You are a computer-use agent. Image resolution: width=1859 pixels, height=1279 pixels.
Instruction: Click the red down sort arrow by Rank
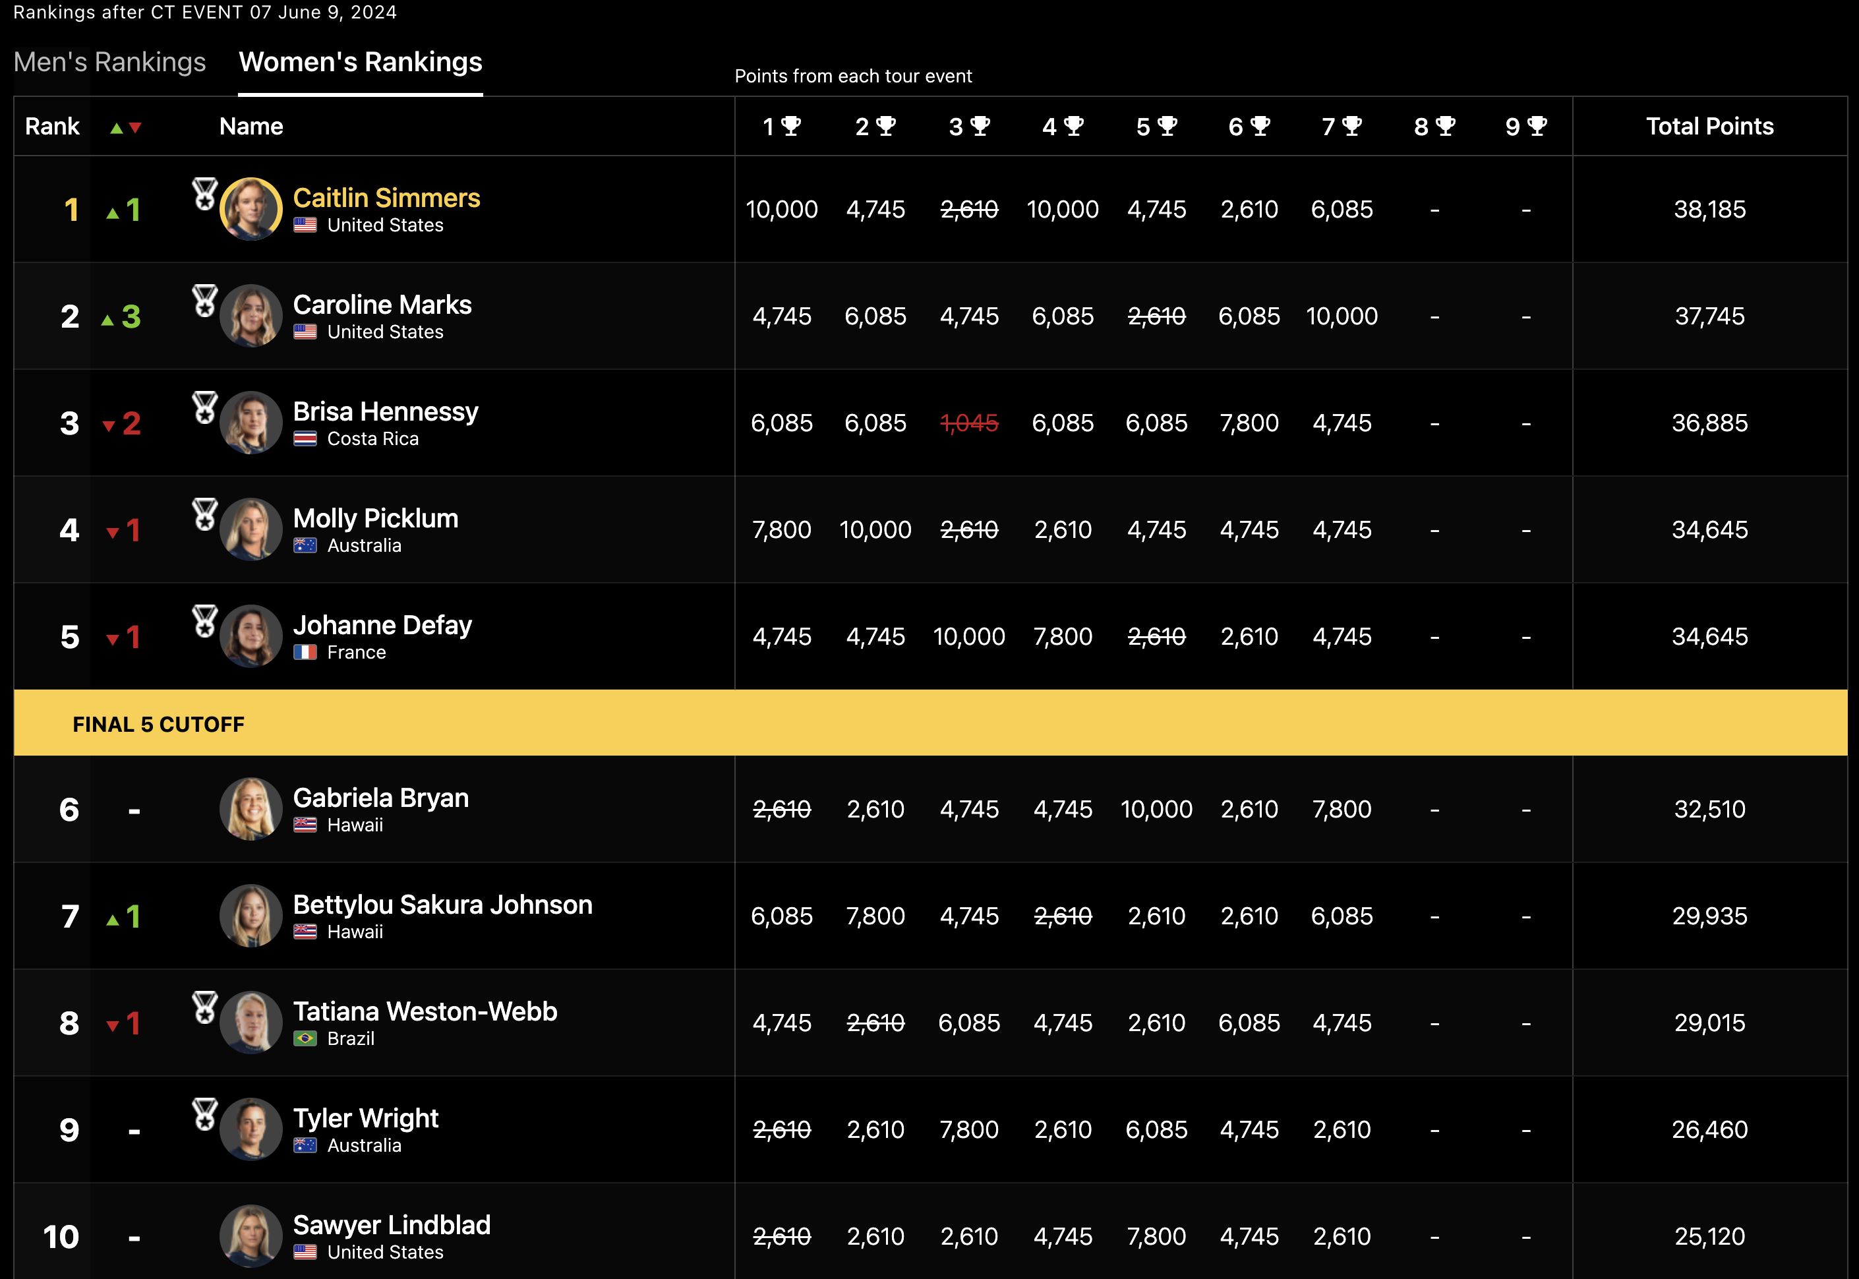coord(135,128)
